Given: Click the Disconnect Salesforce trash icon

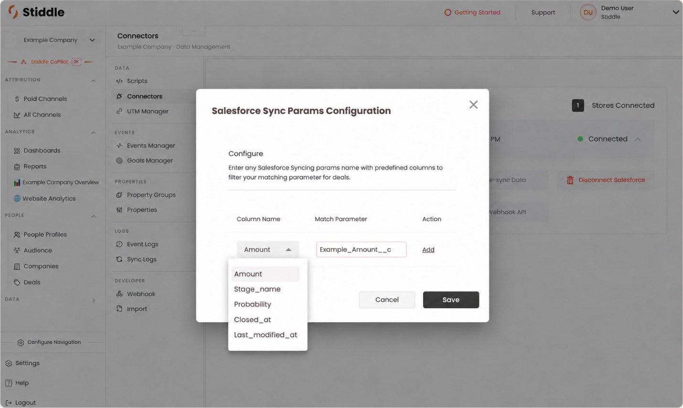Looking at the screenshot, I should click(570, 180).
